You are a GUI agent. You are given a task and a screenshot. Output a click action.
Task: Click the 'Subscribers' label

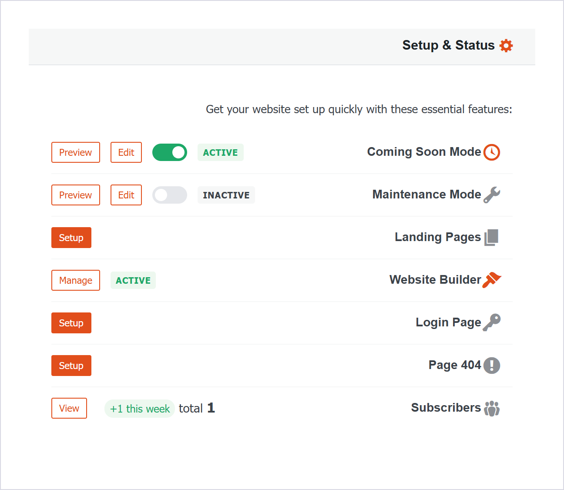[x=446, y=407]
